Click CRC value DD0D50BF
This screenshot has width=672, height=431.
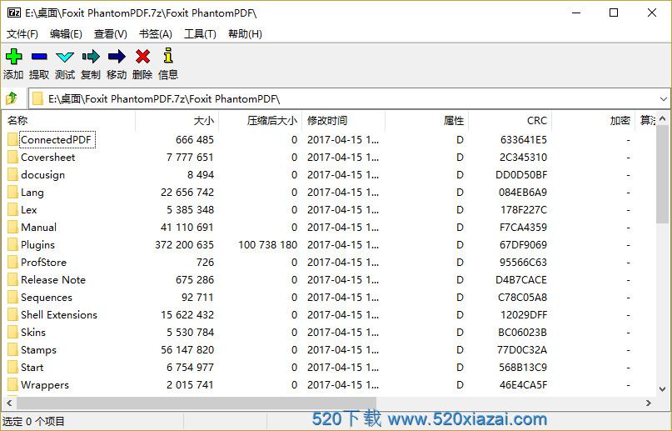521,175
